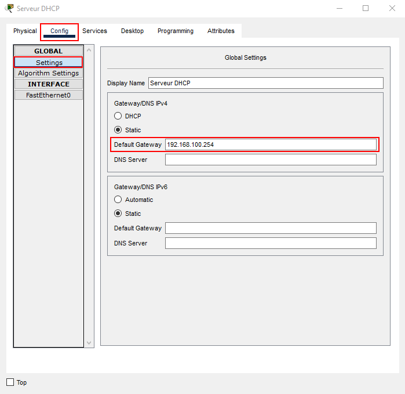The width and height of the screenshot is (405, 394).
Task: Click the IPv4 DNS Server field
Action: [x=271, y=160]
